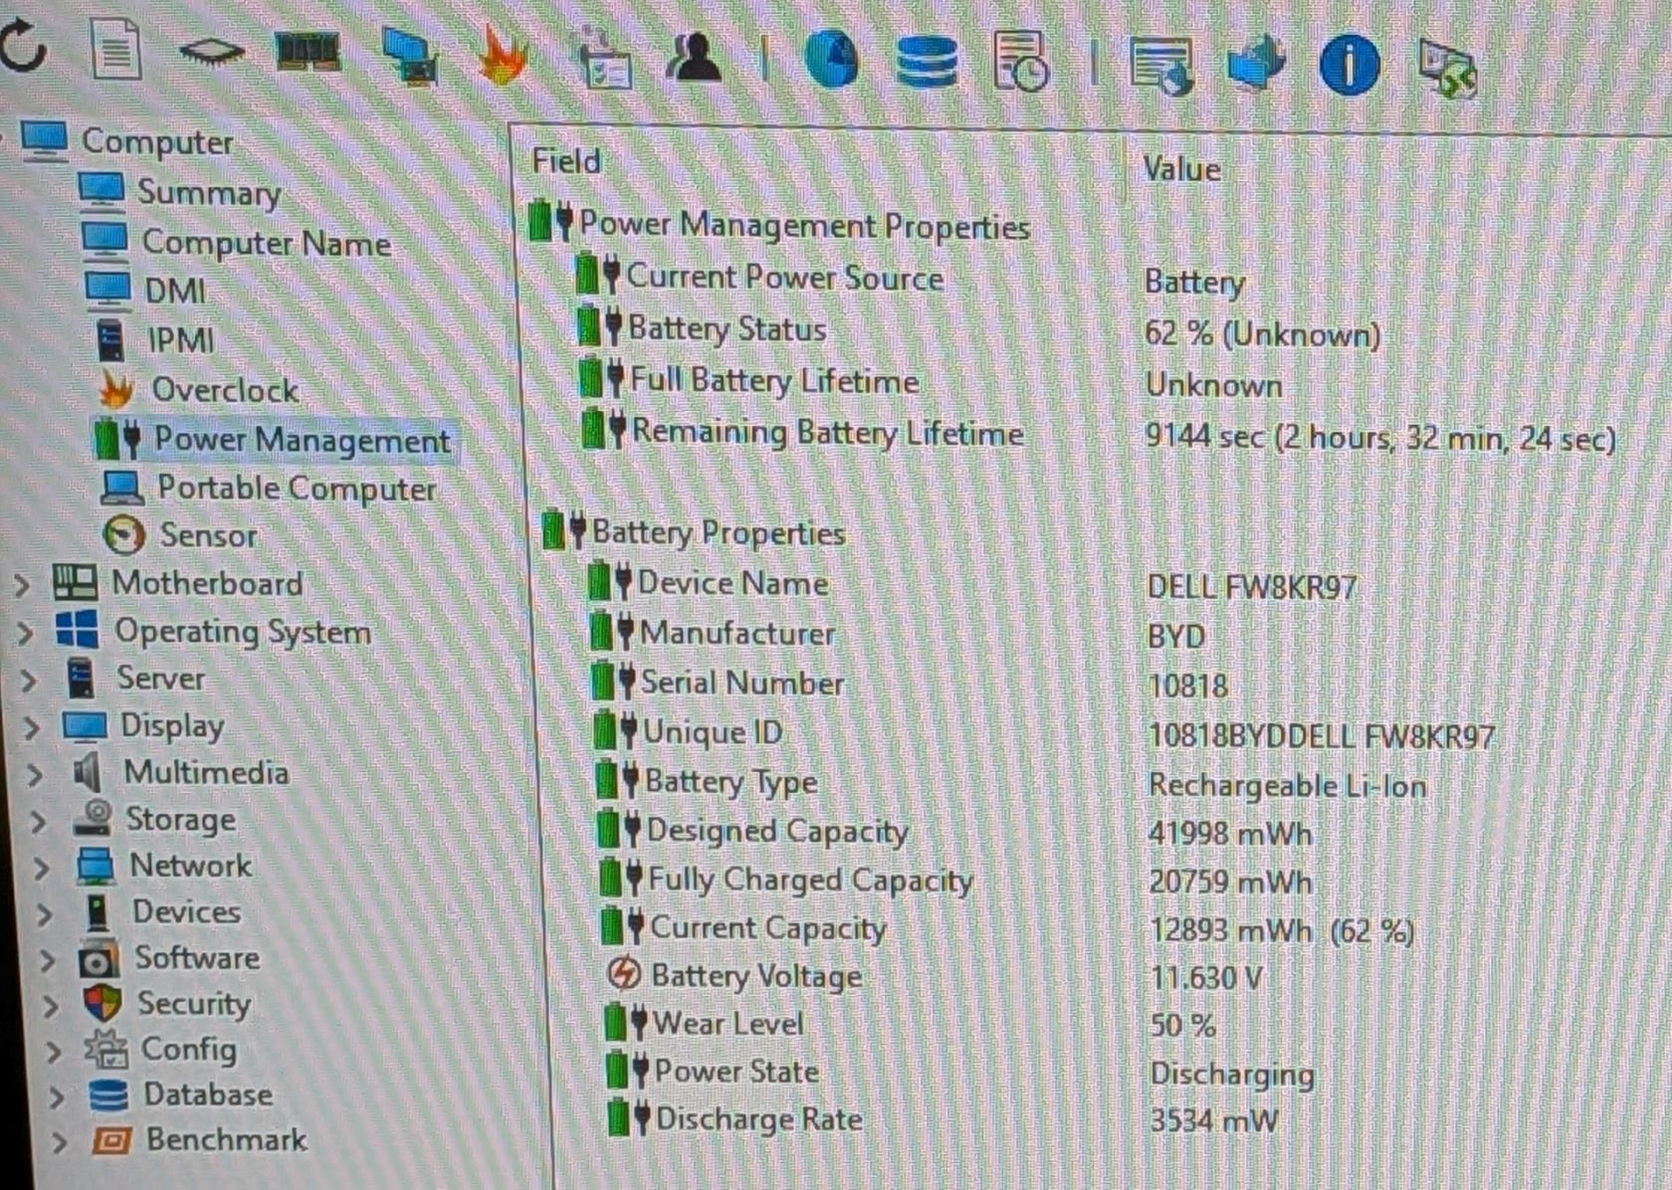This screenshot has height=1190, width=1672.
Task: Click the networked monitors toolbar icon
Action: pyautogui.click(x=410, y=56)
